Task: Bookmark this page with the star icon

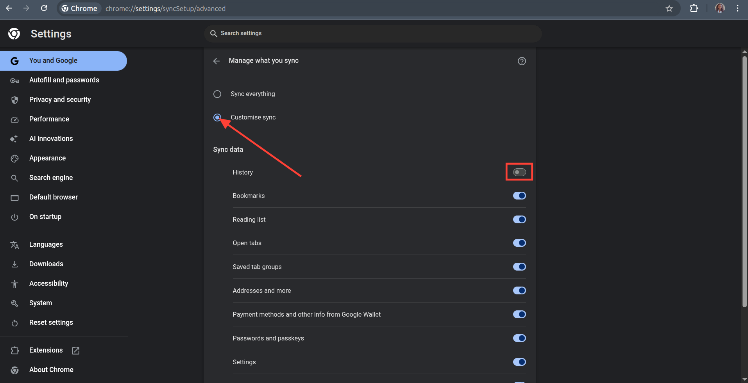Action: (669, 8)
